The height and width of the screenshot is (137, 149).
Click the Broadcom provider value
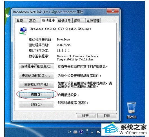coord(63,39)
